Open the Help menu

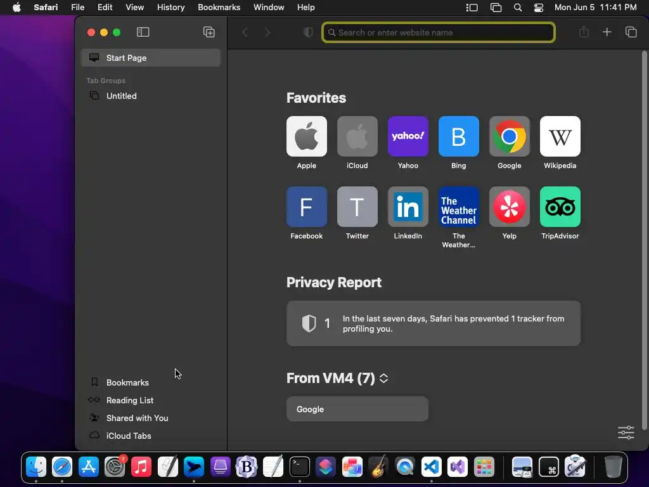[x=306, y=8]
